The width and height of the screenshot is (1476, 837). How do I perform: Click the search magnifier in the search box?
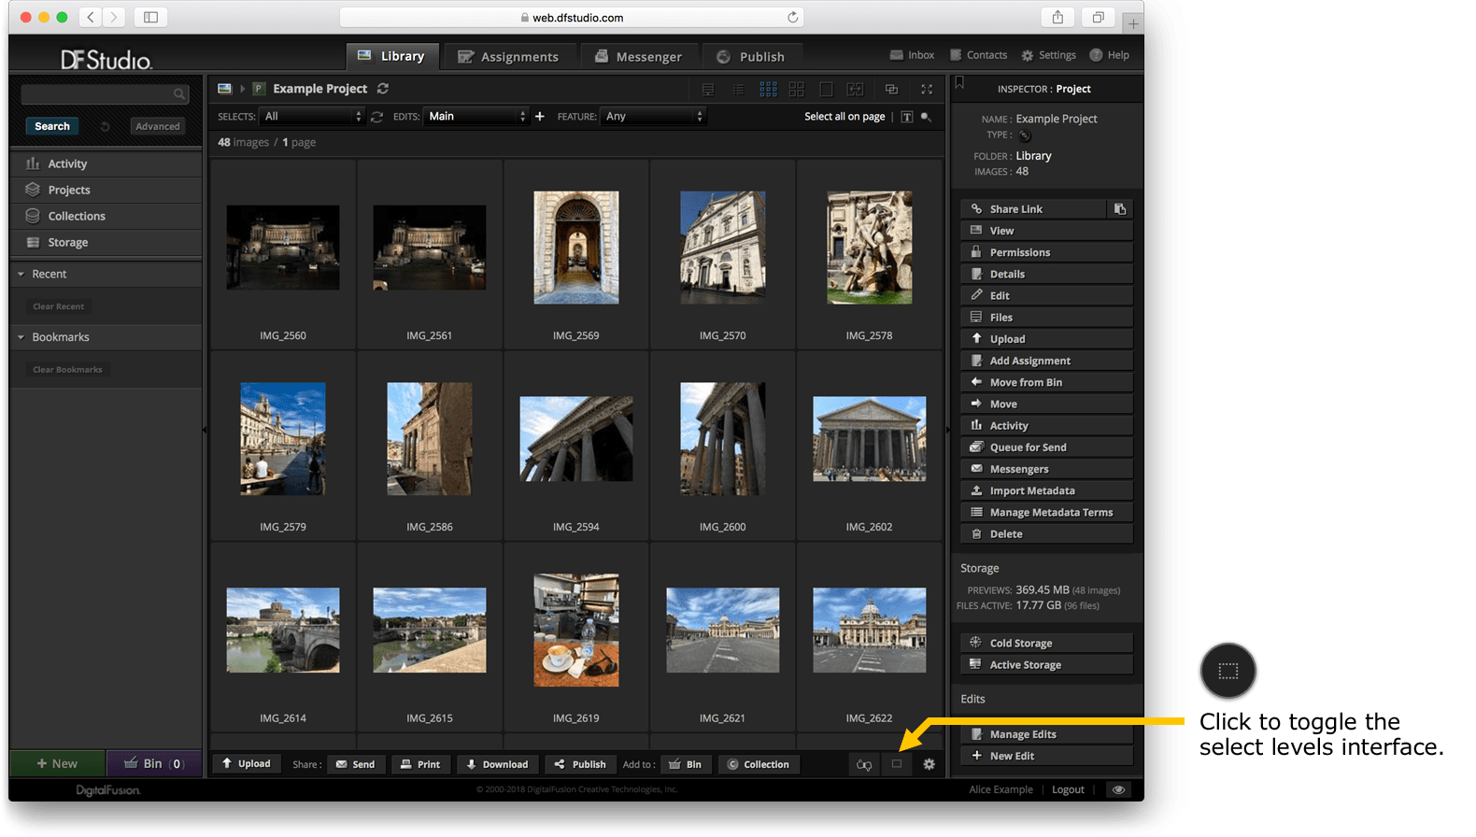pos(178,94)
